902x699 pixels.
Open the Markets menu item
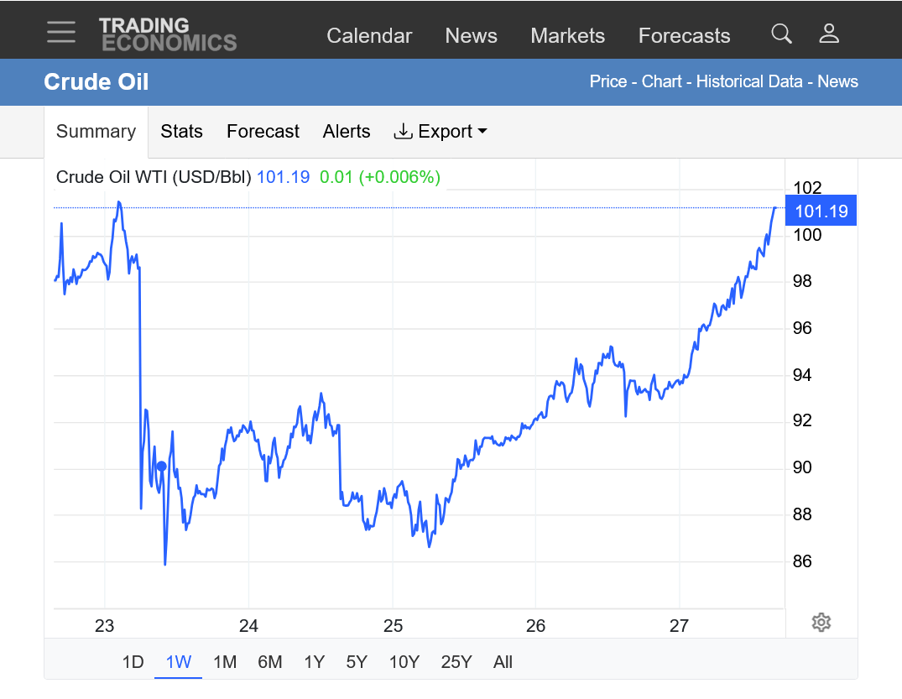pyautogui.click(x=567, y=36)
